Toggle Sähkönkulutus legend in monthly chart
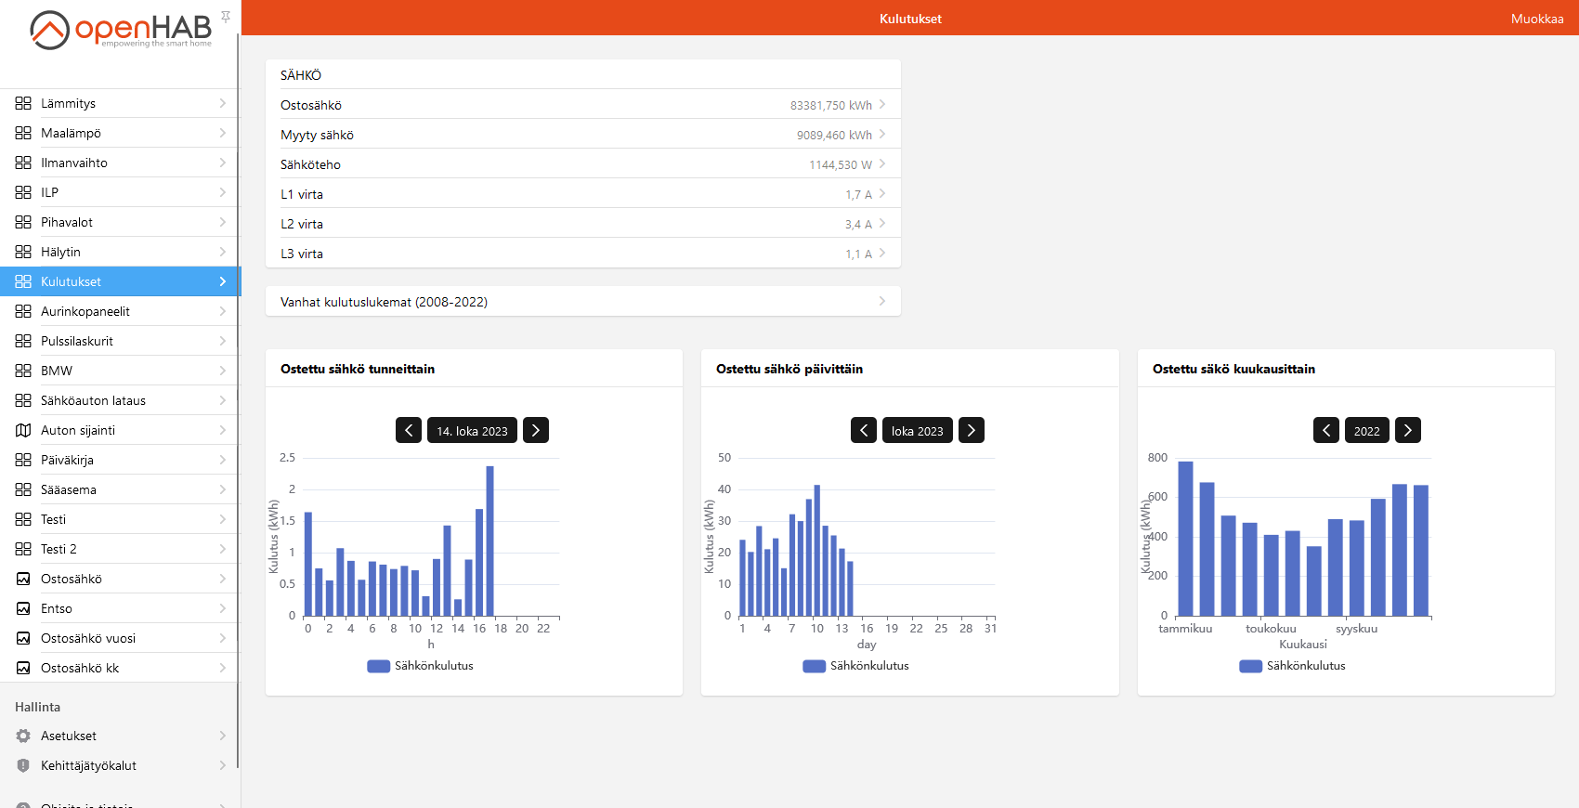 click(1293, 666)
